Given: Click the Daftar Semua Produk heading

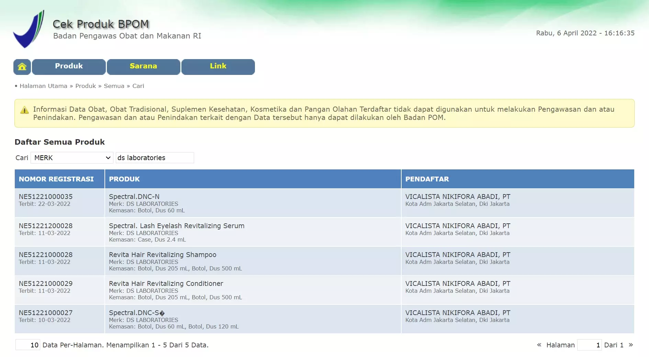Looking at the screenshot, I should (59, 142).
